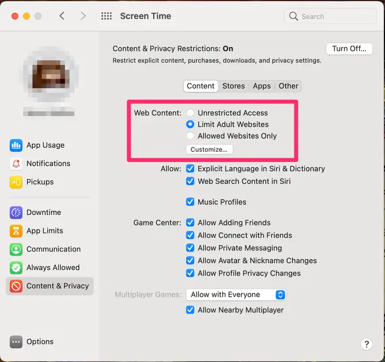
Task: Open the App Usage bar chart icon
Action: [16, 145]
